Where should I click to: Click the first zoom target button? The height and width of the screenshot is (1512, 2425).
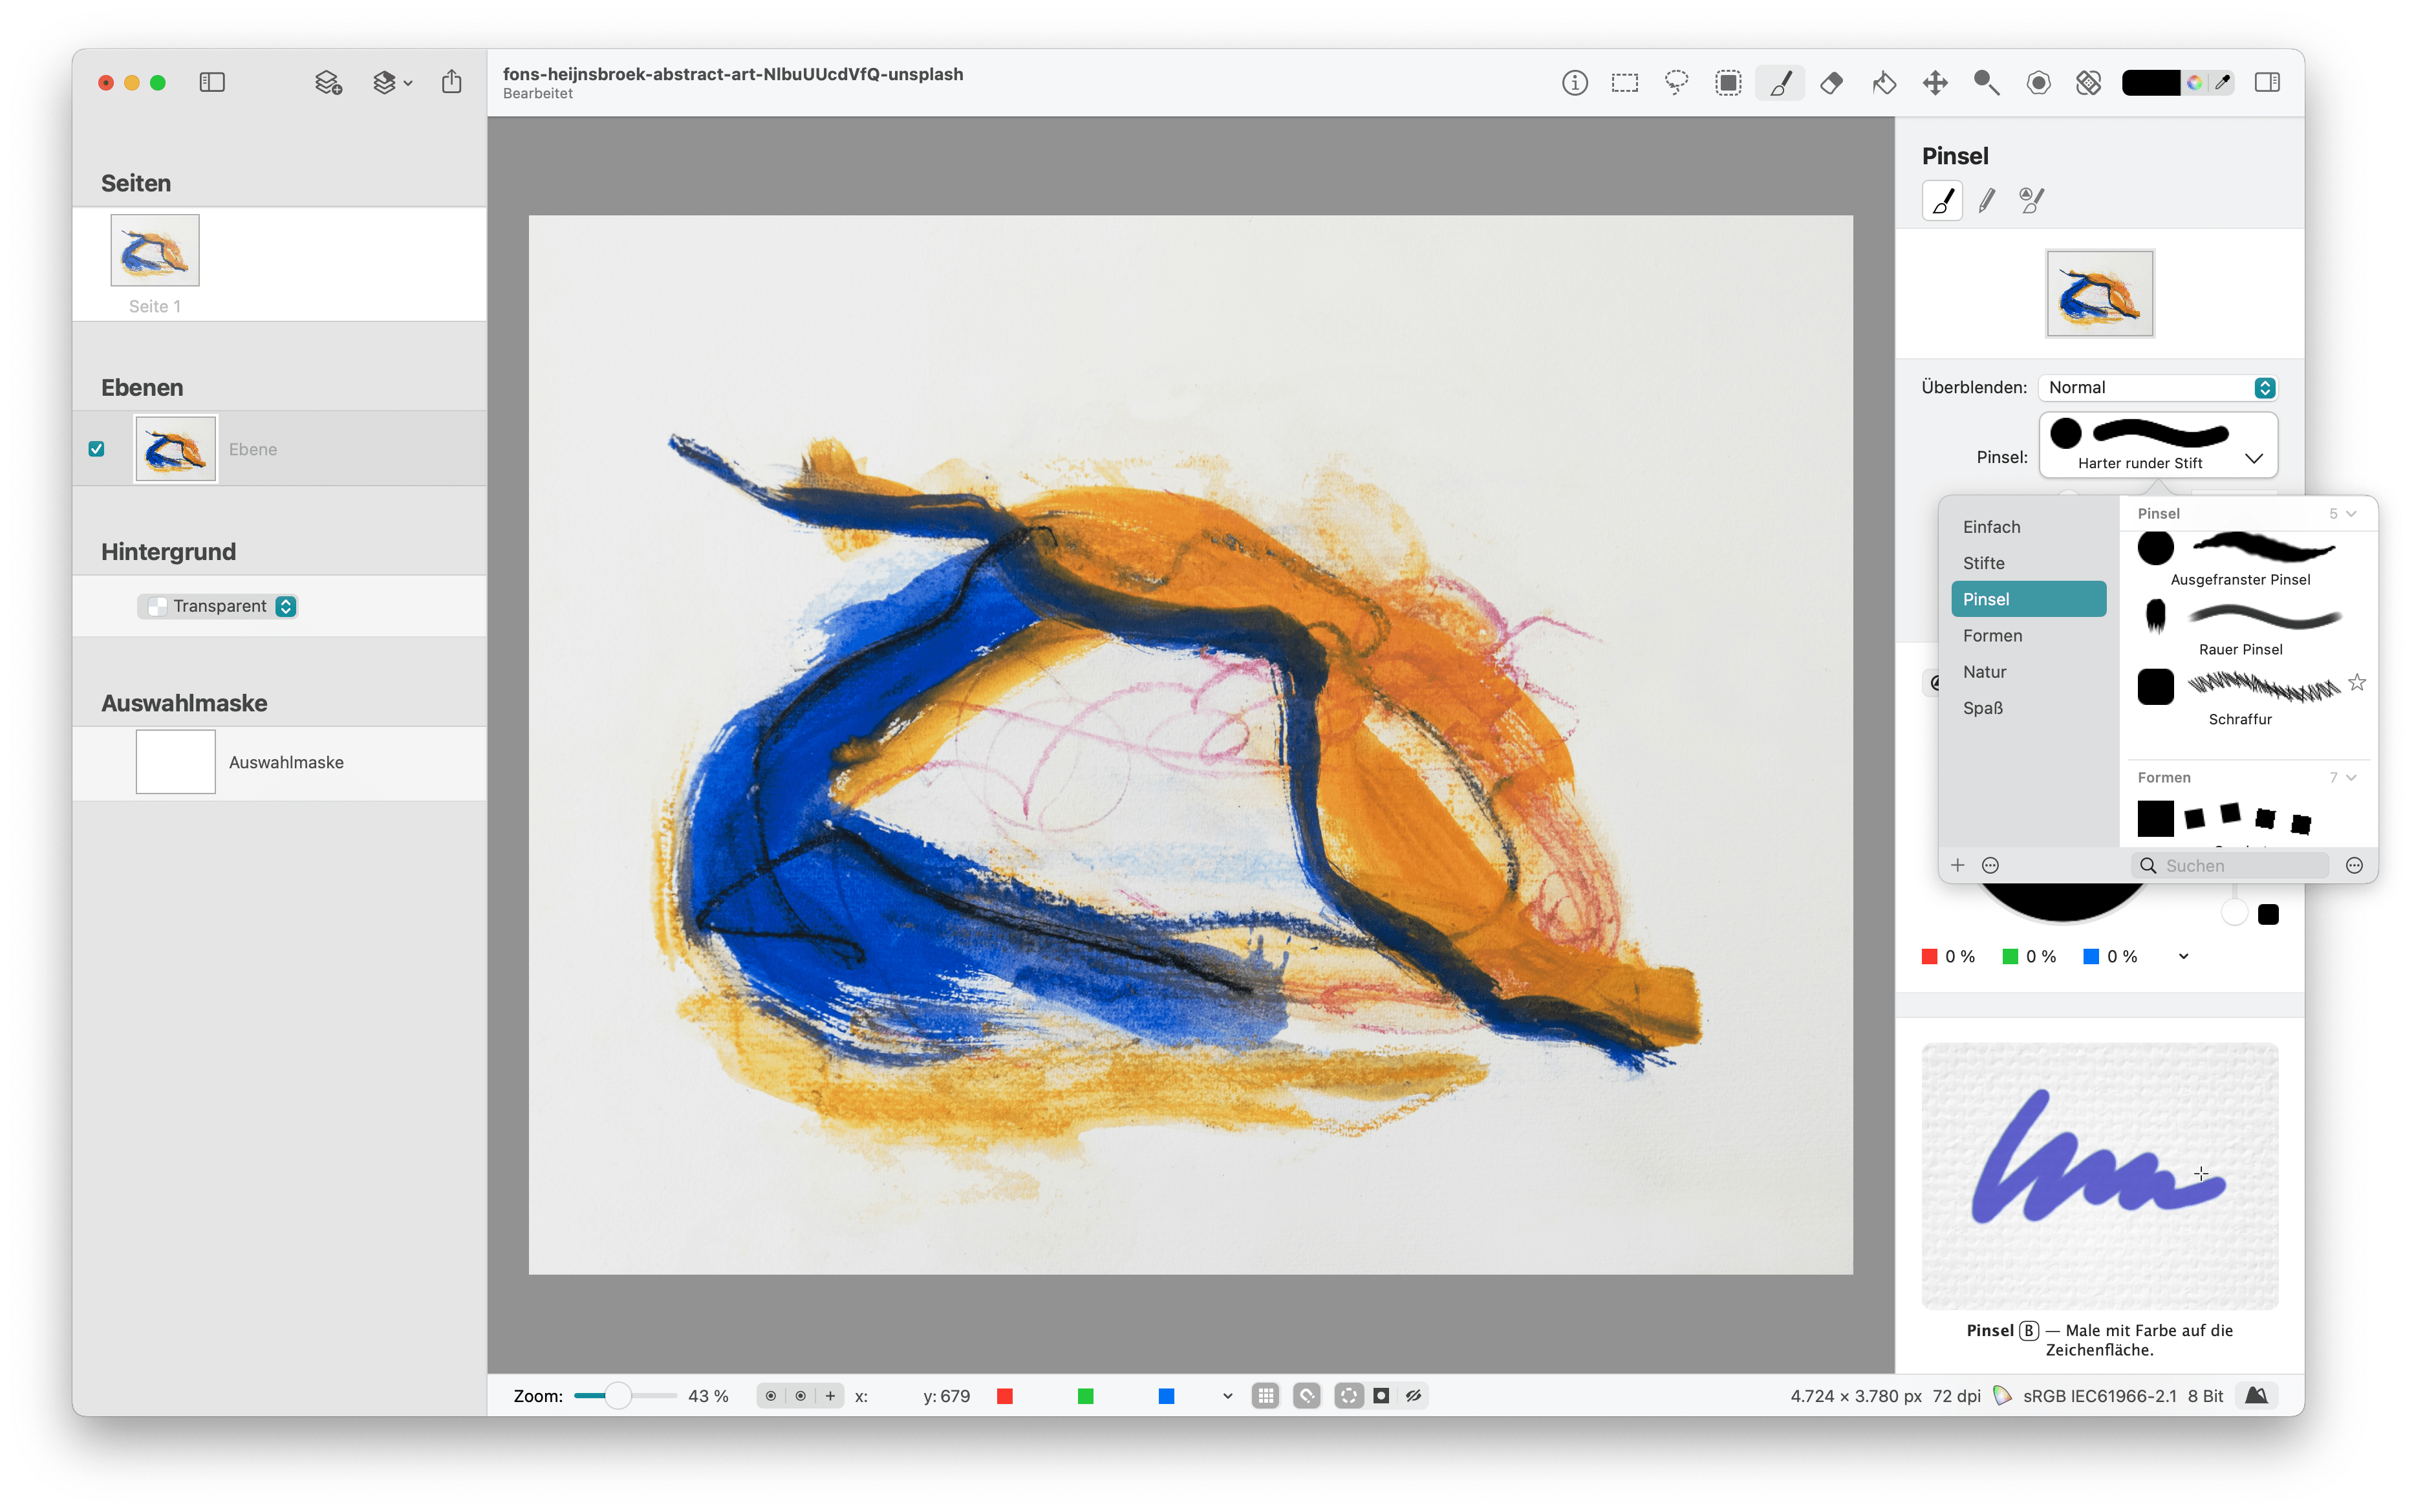770,1396
